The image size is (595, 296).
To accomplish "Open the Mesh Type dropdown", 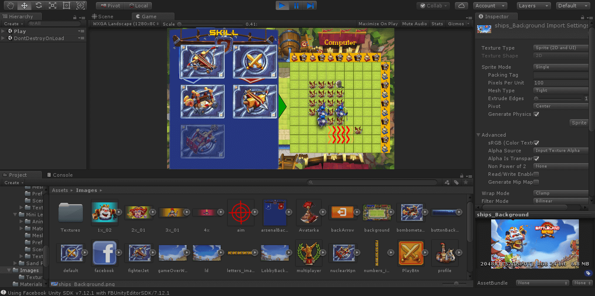I will [x=561, y=91].
